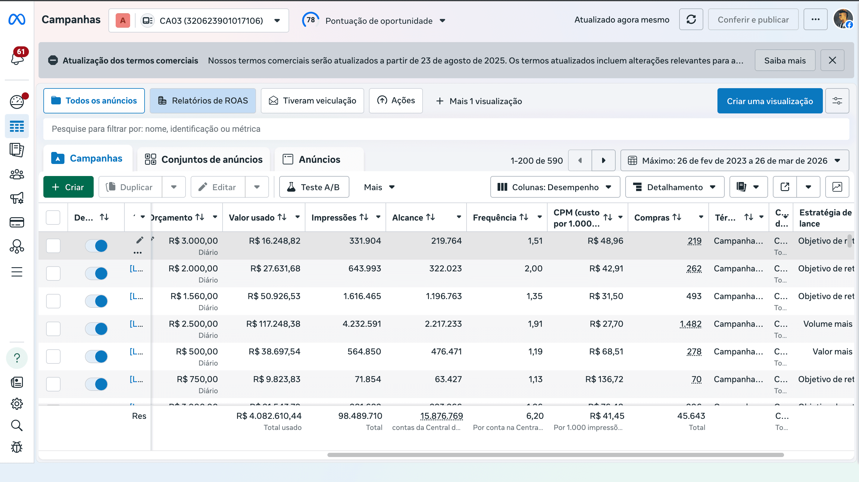Toggle off campaign with R$ 38.697,54 spent
Screen dimensions: 859x482
pos(96,357)
